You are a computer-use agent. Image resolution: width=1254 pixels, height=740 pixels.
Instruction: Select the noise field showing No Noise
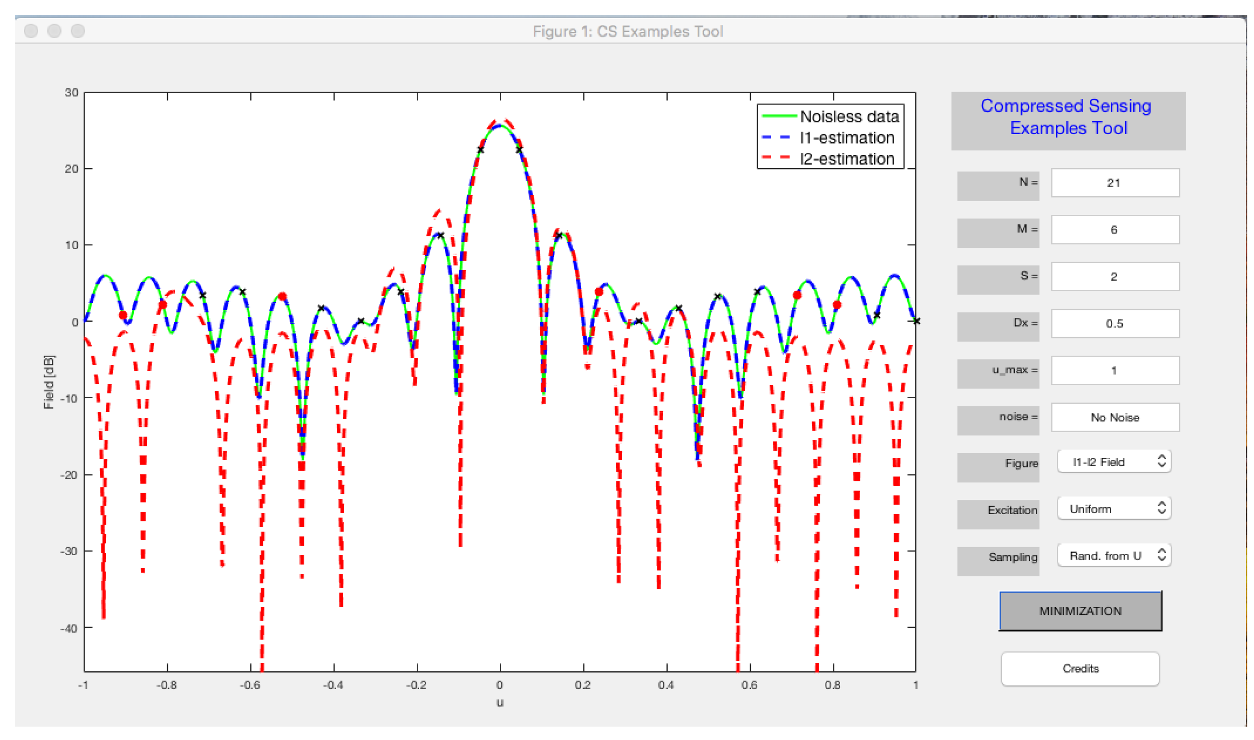coord(1115,417)
